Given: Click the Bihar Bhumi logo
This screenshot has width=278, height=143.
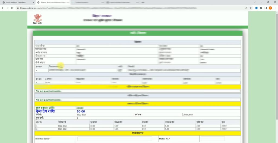Looking at the screenshot, I should tap(37, 19).
